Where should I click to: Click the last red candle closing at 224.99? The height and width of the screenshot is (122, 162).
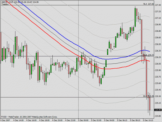pyautogui.click(x=150, y=104)
